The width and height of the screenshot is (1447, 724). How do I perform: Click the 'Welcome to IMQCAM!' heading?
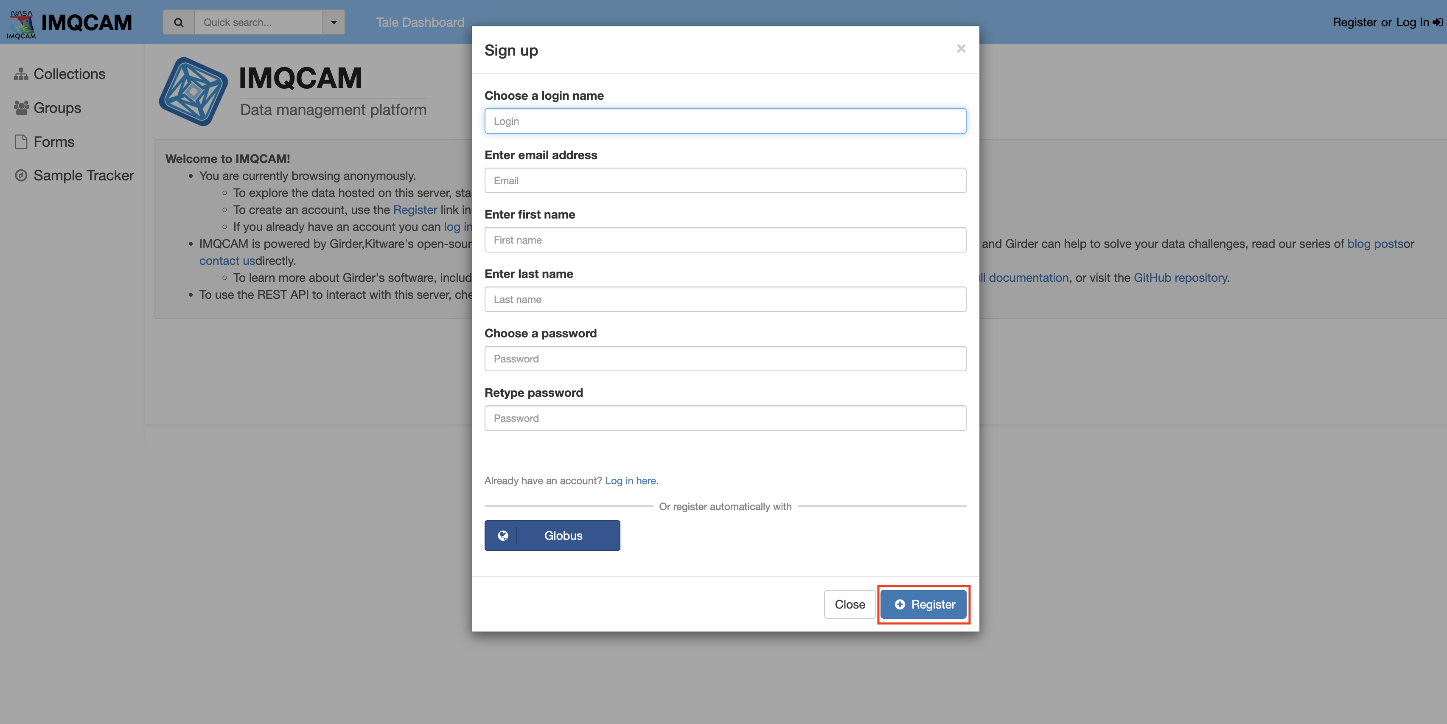point(227,159)
